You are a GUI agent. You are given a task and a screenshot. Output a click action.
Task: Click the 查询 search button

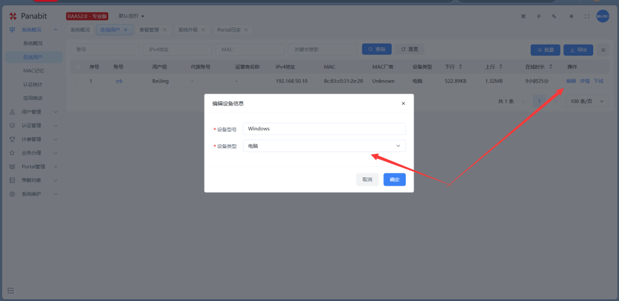pyautogui.click(x=377, y=49)
